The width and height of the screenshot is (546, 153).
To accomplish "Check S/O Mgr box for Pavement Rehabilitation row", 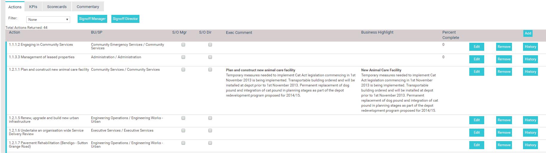I will click(x=183, y=143).
